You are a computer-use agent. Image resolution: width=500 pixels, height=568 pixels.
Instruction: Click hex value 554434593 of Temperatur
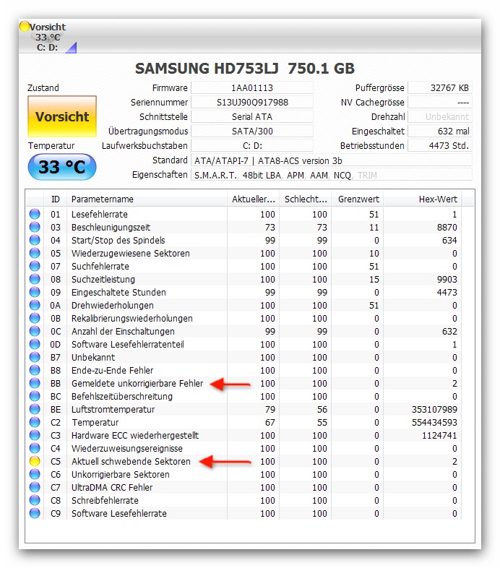(434, 422)
